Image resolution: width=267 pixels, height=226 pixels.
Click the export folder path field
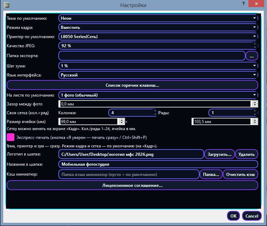152,56
